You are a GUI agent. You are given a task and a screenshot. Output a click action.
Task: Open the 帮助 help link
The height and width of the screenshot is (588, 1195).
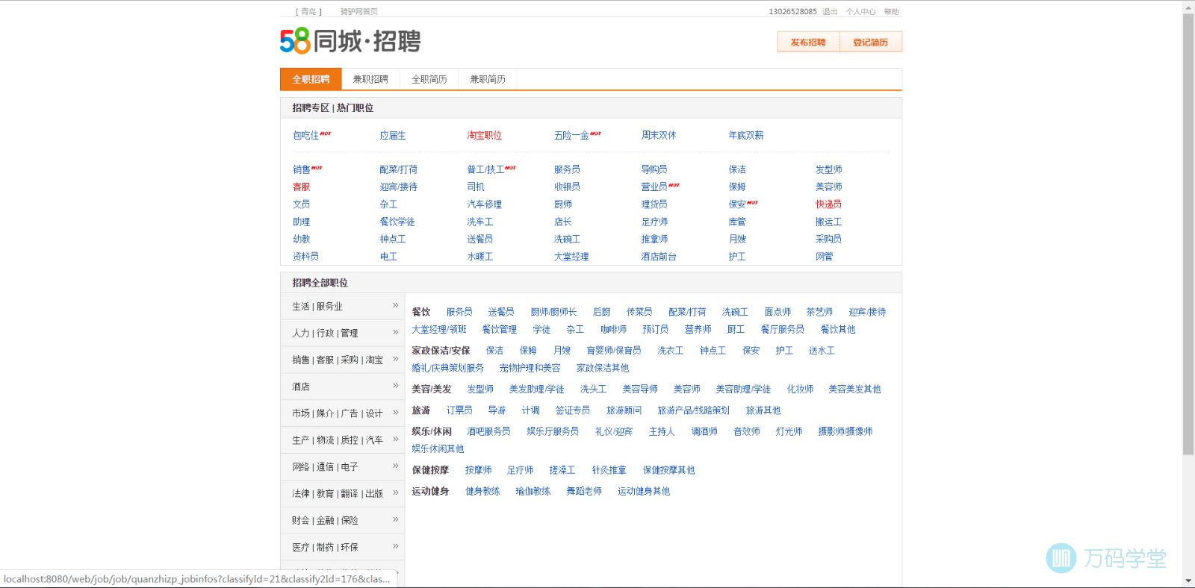[891, 12]
